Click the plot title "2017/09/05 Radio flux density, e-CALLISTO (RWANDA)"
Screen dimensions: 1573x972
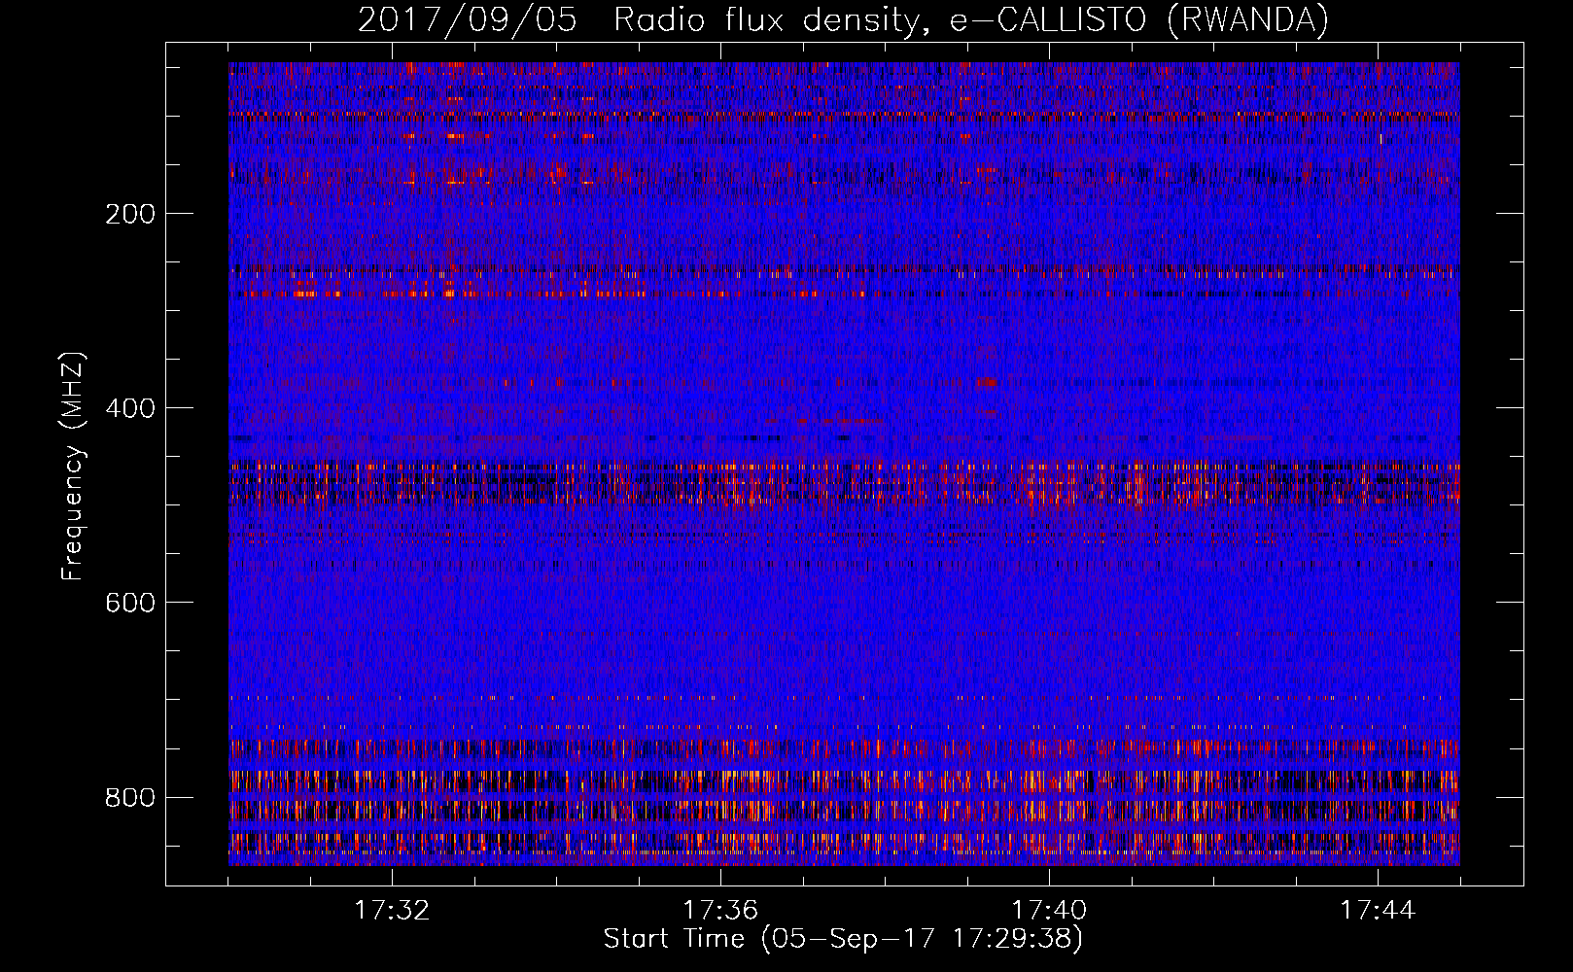coord(843,20)
